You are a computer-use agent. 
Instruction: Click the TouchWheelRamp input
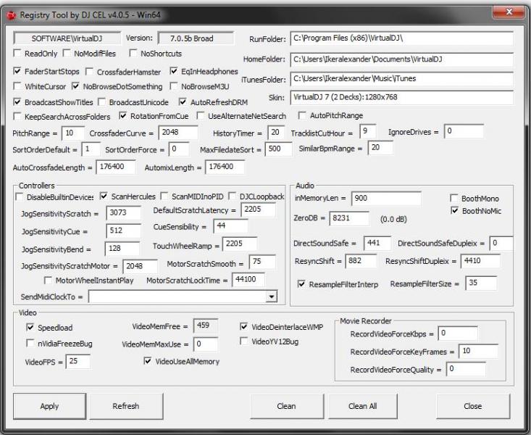240,244
